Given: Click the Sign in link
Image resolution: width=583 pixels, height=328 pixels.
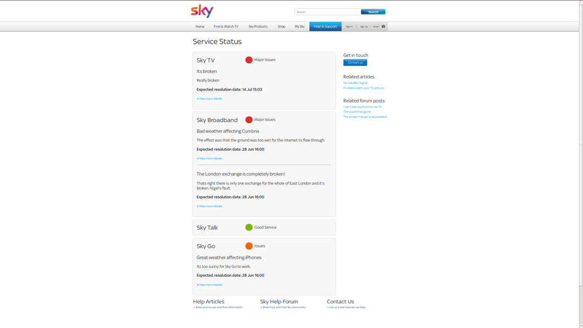Looking at the screenshot, I should 349,26.
